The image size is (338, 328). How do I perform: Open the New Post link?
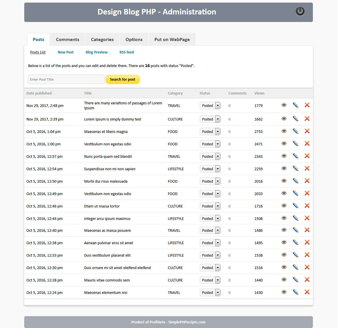point(65,52)
